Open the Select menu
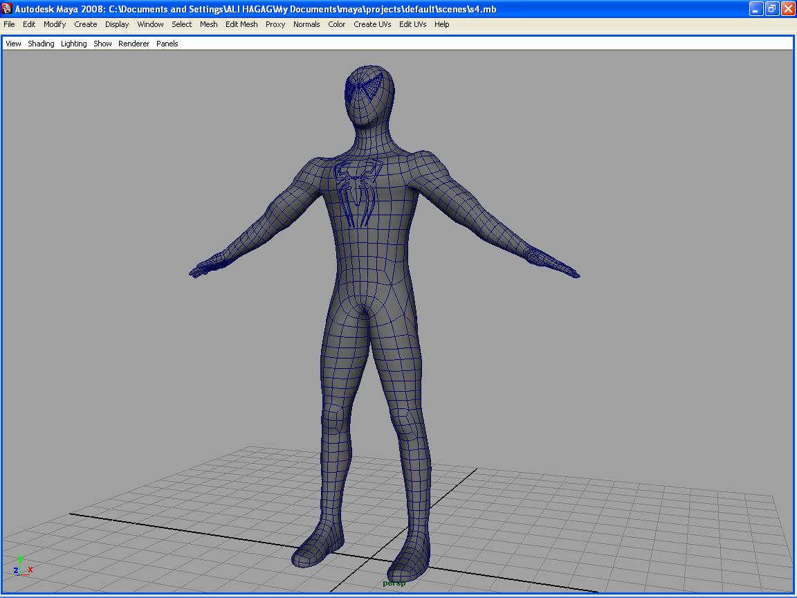Image resolution: width=797 pixels, height=598 pixels. click(181, 24)
